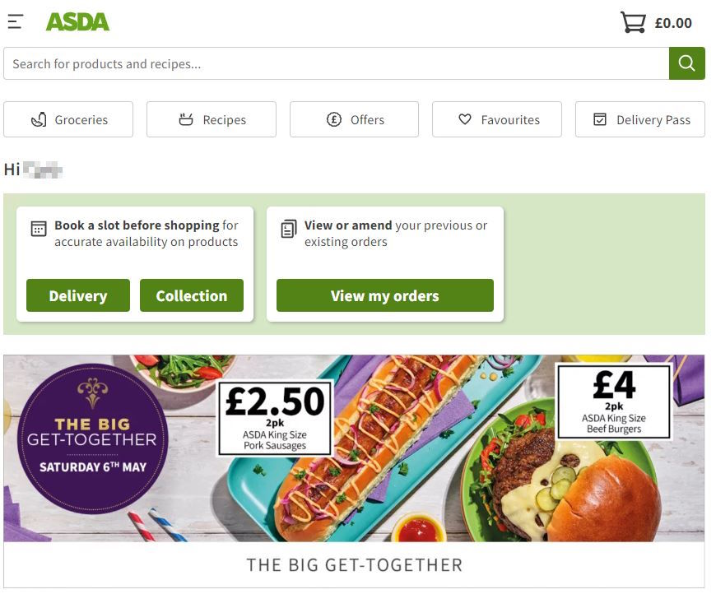Image resolution: width=716 pixels, height=594 pixels.
Task: Click the orders document icon beside View or amend
Action: [x=289, y=229]
